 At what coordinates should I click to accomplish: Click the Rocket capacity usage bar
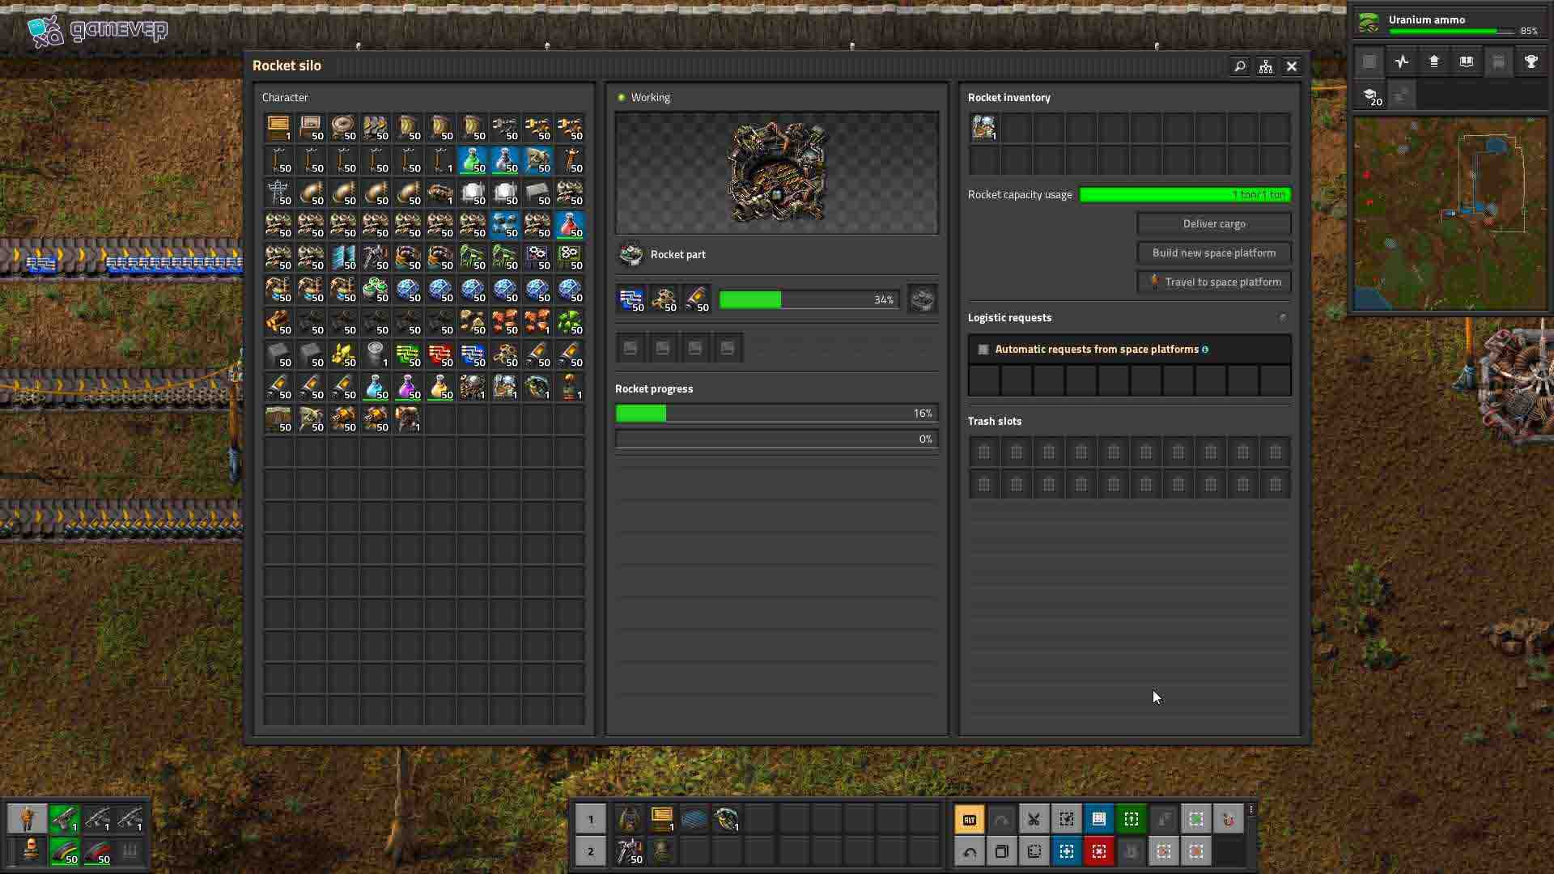(1185, 195)
